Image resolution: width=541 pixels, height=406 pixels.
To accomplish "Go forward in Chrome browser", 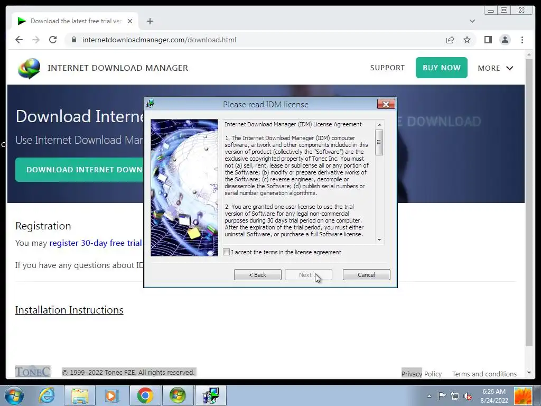I will [x=36, y=40].
